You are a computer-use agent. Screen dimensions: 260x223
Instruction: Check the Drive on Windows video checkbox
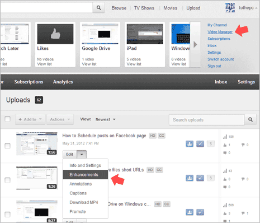7,214
